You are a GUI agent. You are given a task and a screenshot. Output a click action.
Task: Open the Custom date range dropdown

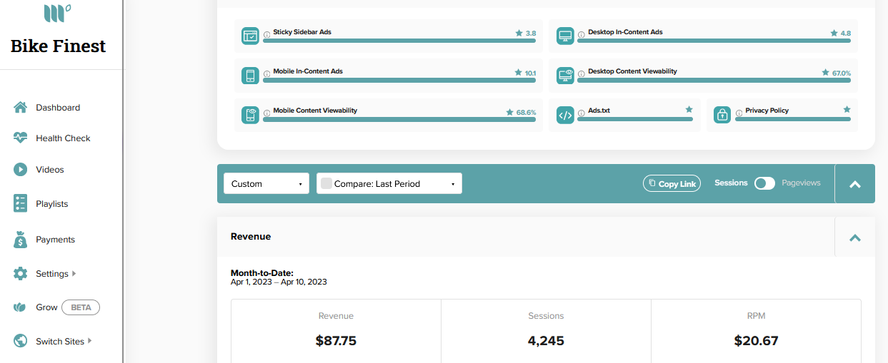[x=266, y=183]
